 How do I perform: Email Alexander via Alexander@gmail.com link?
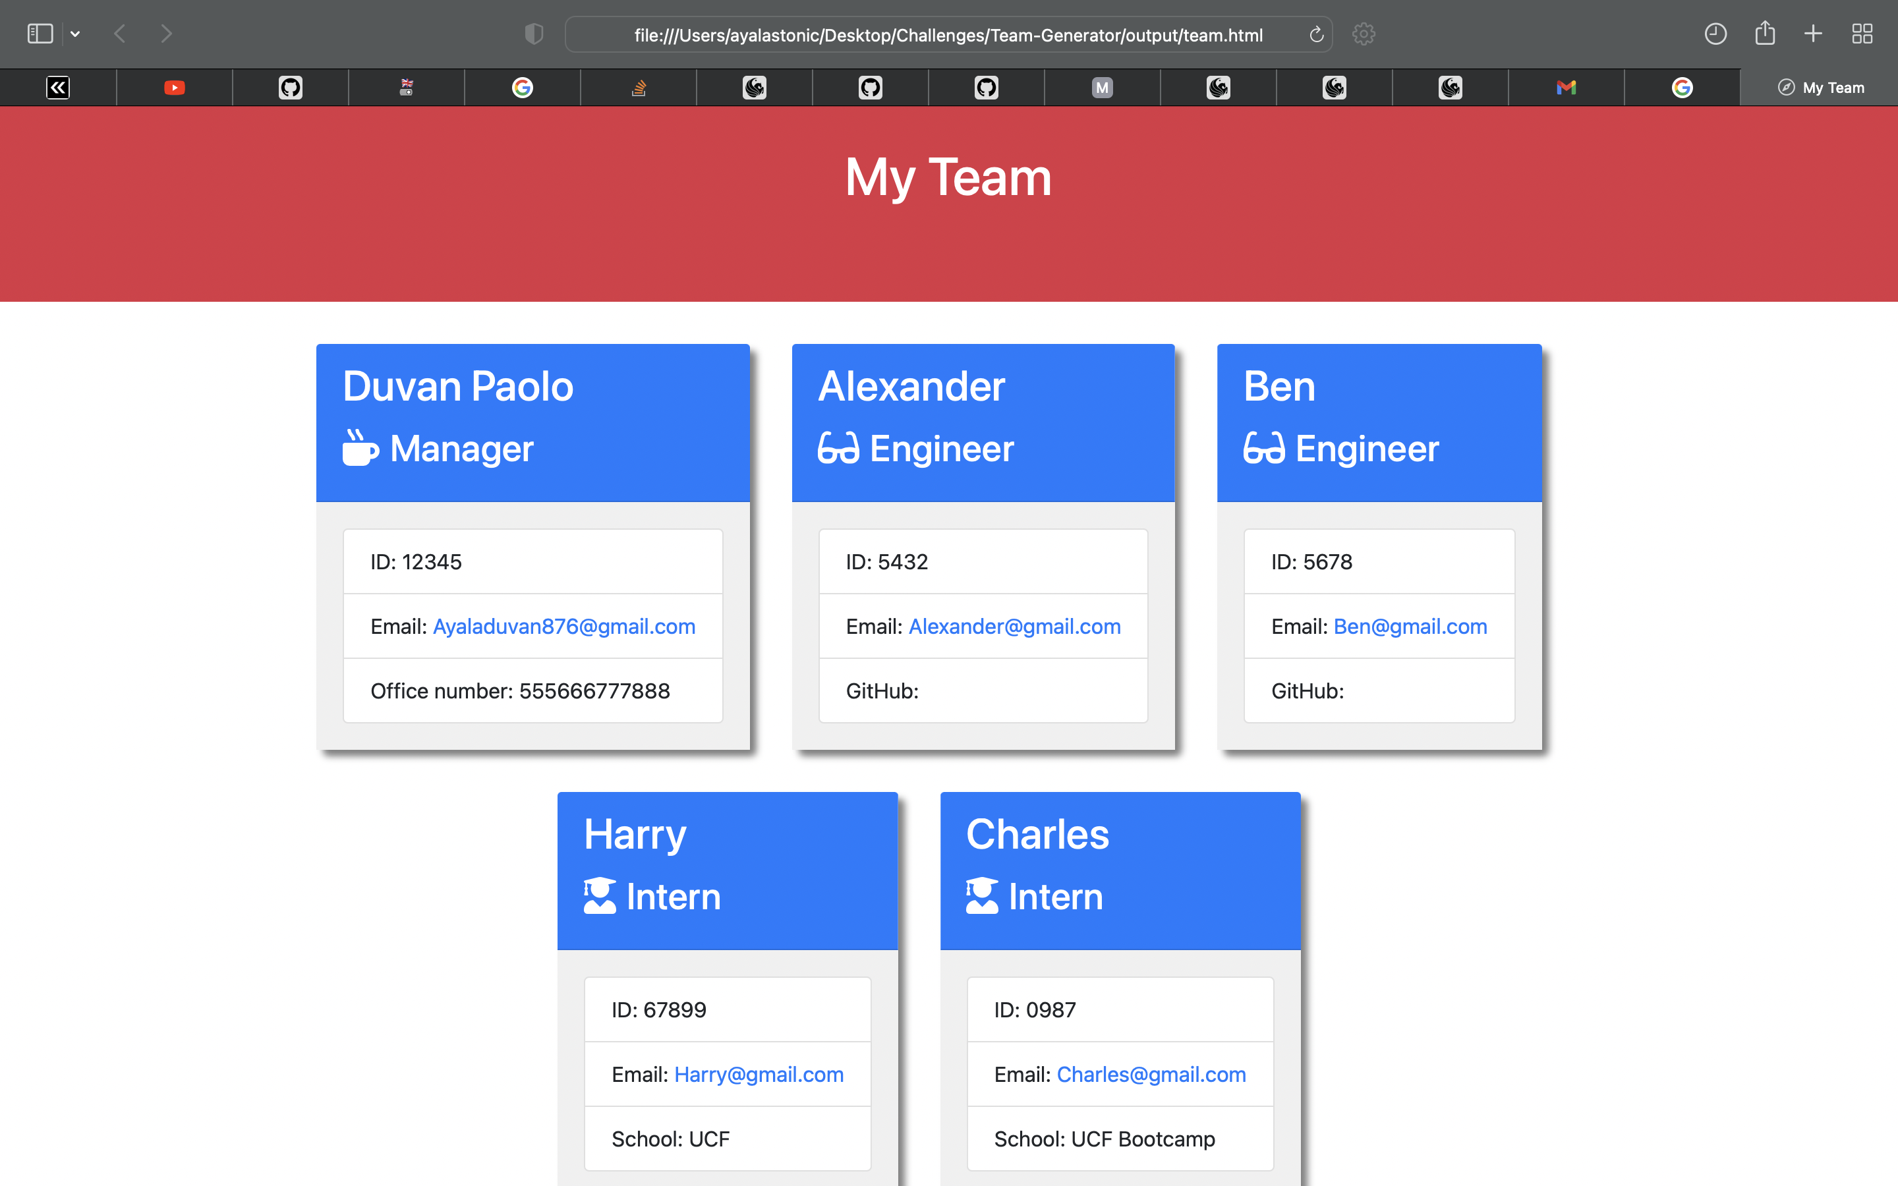[x=1014, y=626]
